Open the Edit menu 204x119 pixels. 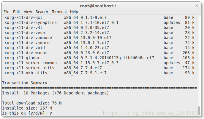(17, 12)
